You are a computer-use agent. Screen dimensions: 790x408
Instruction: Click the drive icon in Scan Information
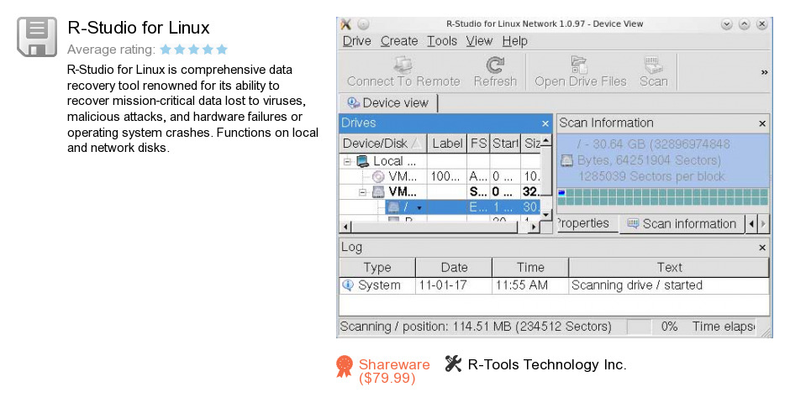566,161
